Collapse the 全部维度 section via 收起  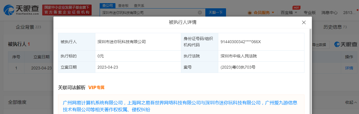(x=351, y=102)
